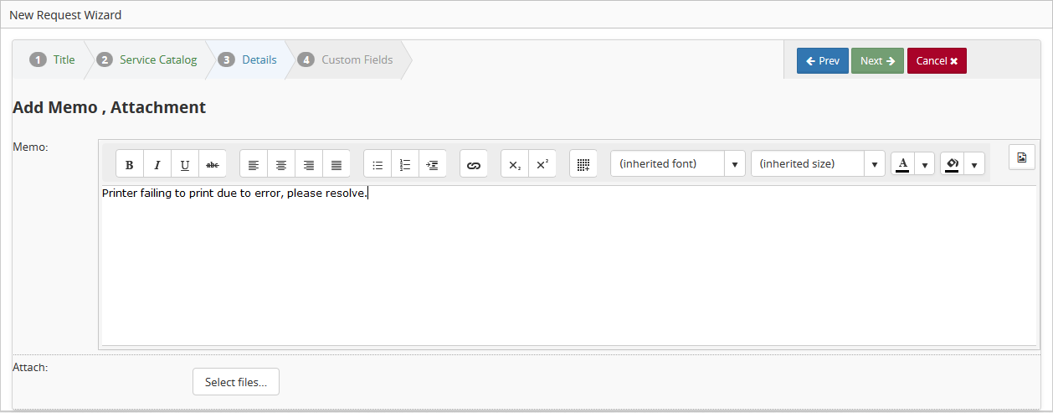The image size is (1053, 413).
Task: Insert a numbered list
Action: 405,164
